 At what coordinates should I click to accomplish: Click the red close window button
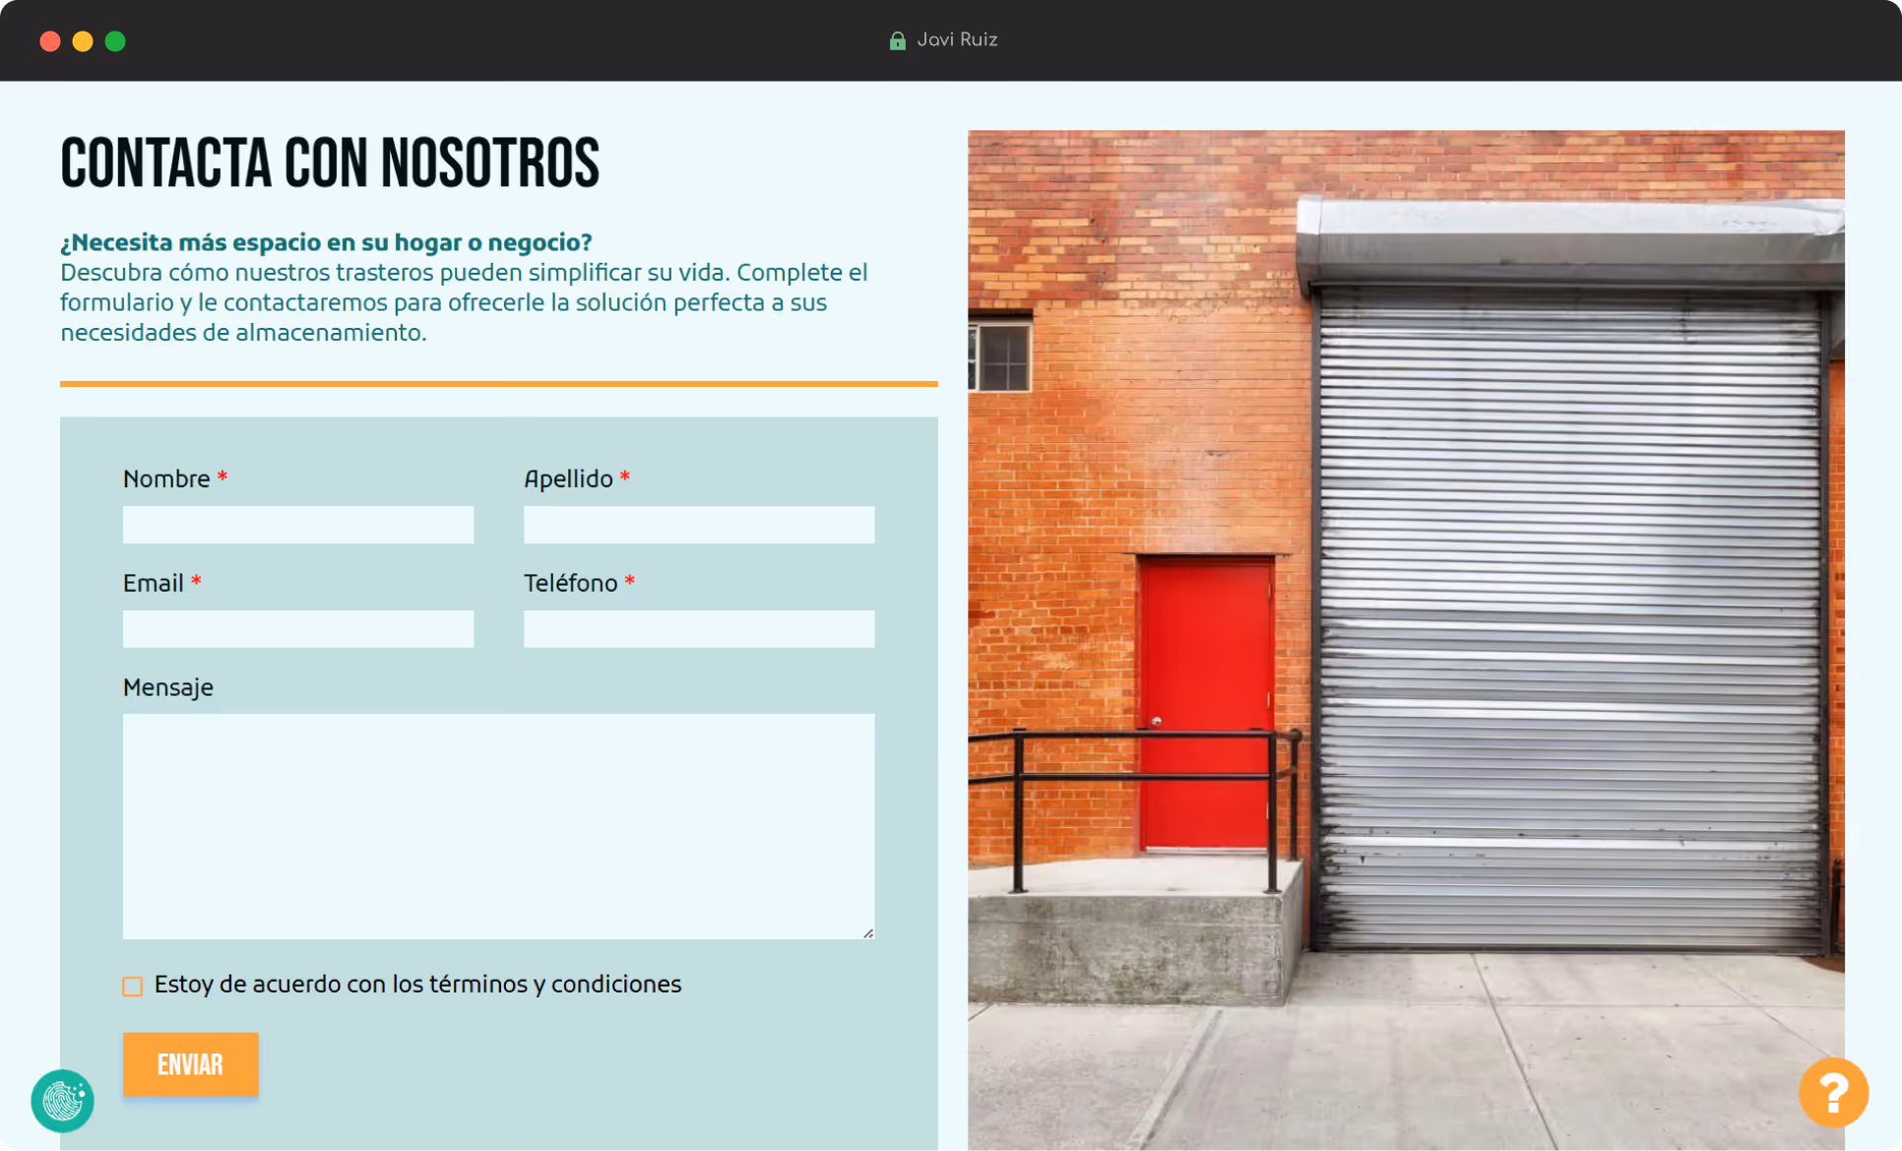[50, 40]
